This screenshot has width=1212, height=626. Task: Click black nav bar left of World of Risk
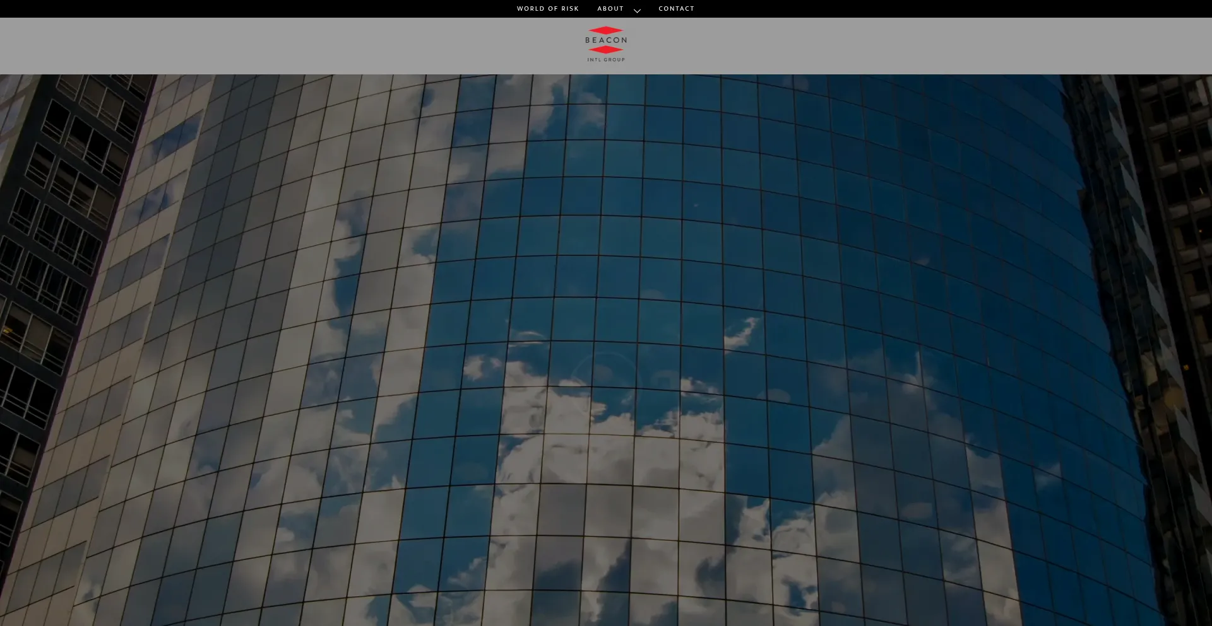pyautogui.click(x=252, y=9)
